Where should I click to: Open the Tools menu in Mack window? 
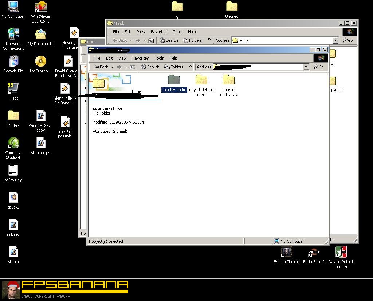click(x=177, y=32)
